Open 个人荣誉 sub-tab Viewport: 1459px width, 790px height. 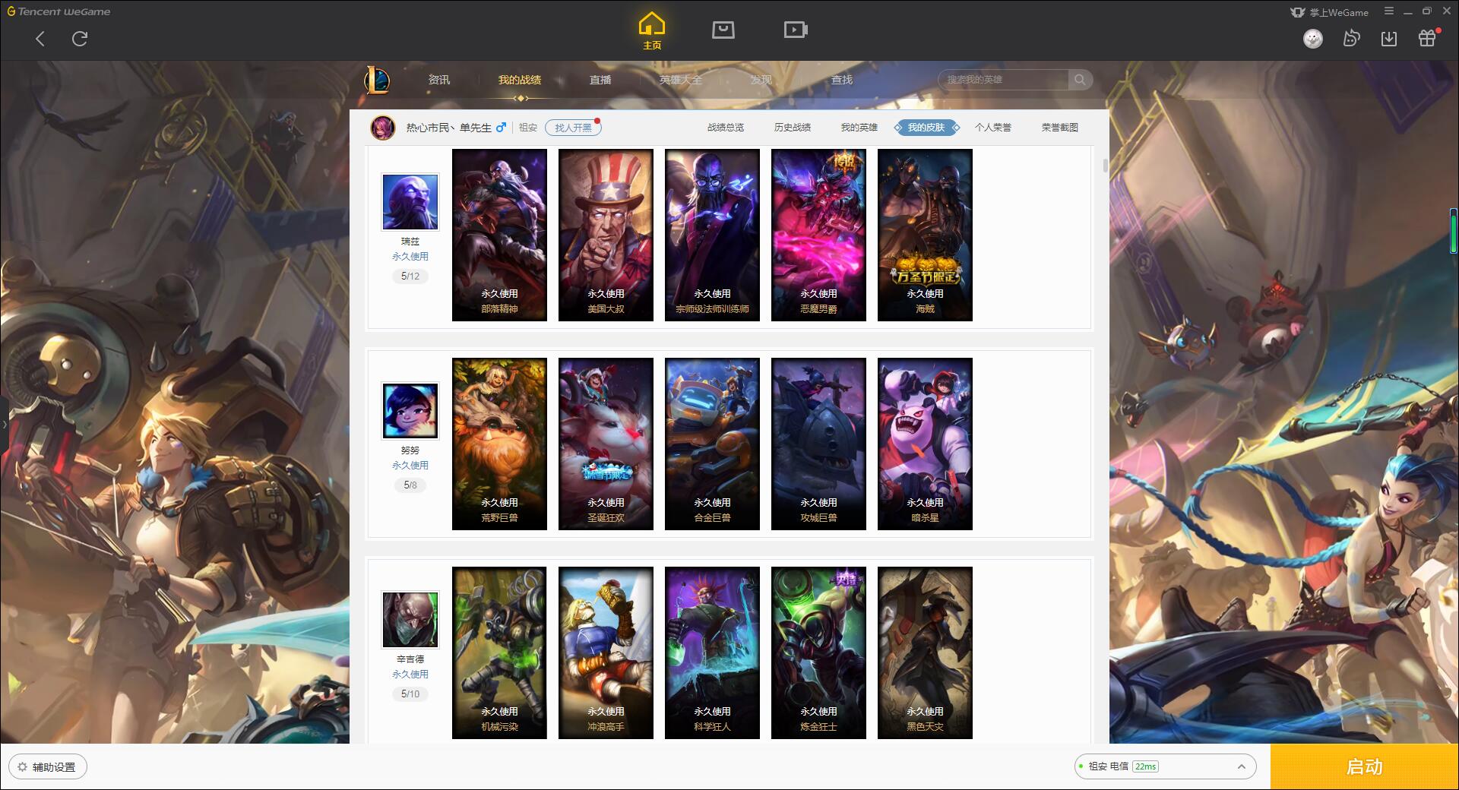pos(993,128)
